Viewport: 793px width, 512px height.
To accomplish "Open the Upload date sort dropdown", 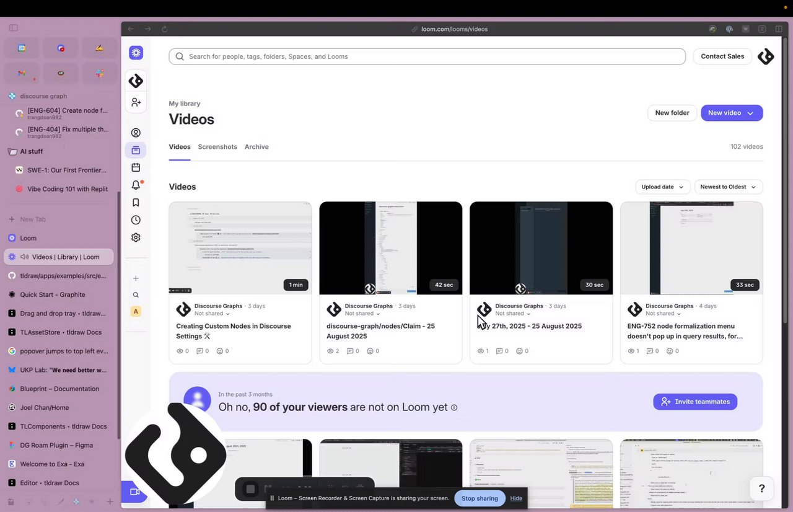I will coord(663,187).
